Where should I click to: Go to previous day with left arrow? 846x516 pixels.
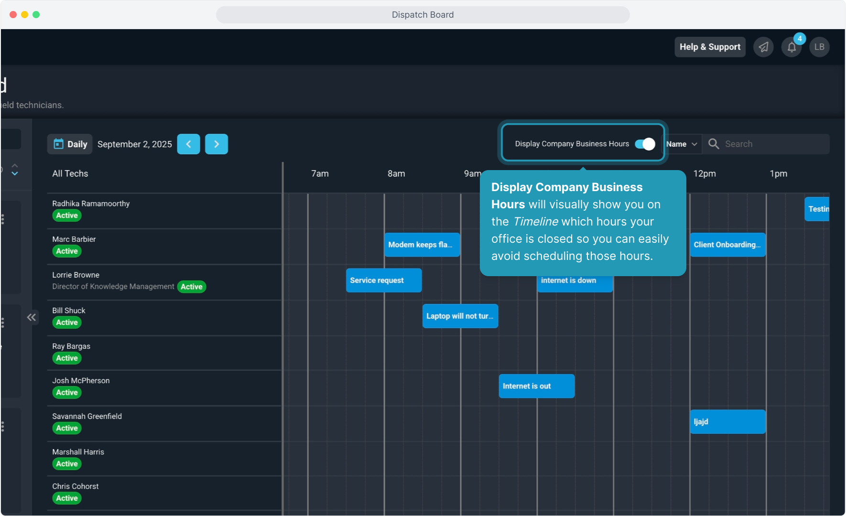[188, 144]
